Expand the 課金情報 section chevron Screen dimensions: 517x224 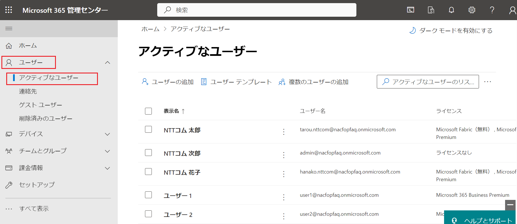click(x=108, y=168)
